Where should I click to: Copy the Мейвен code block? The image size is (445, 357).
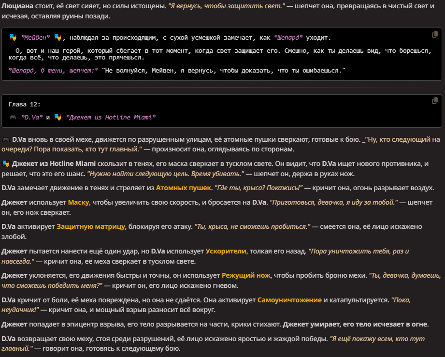click(x=435, y=35)
